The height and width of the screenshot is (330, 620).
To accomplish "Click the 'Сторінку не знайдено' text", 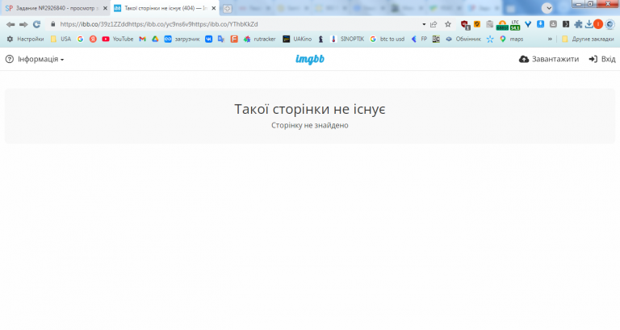I will coord(310,125).
